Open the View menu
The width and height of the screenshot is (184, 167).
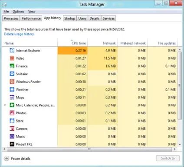[x=32, y=11]
